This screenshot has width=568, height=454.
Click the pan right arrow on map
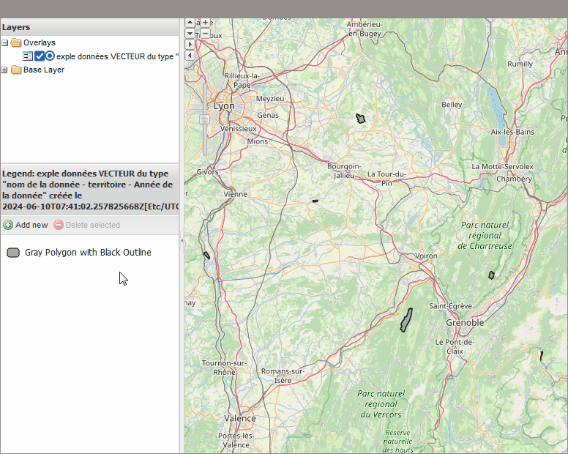click(190, 45)
